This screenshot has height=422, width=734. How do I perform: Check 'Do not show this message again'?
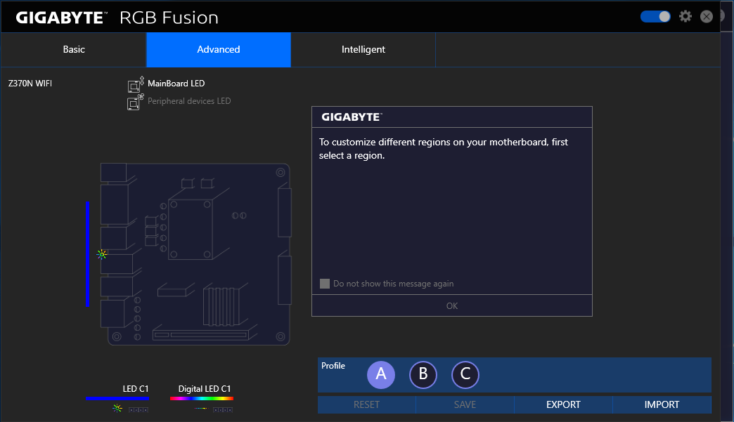pyautogui.click(x=324, y=284)
